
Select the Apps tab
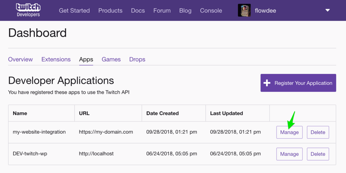coord(86,59)
